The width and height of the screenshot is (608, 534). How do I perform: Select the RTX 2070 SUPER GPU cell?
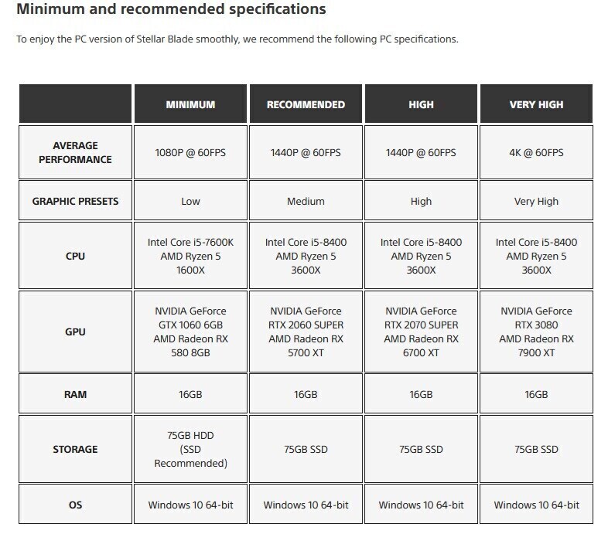[421, 332]
